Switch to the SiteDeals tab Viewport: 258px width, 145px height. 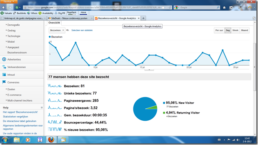(70, 18)
